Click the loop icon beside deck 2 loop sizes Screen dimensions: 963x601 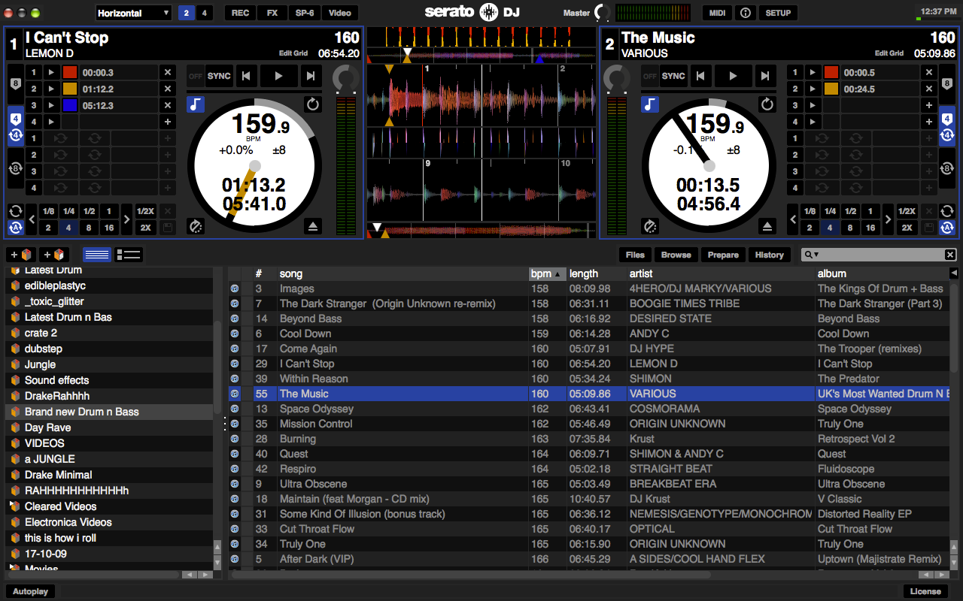947,211
